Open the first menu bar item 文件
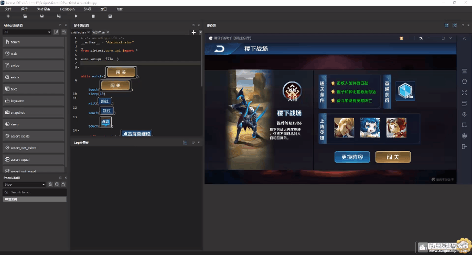Screen dimensions: 472x255 tap(8, 9)
